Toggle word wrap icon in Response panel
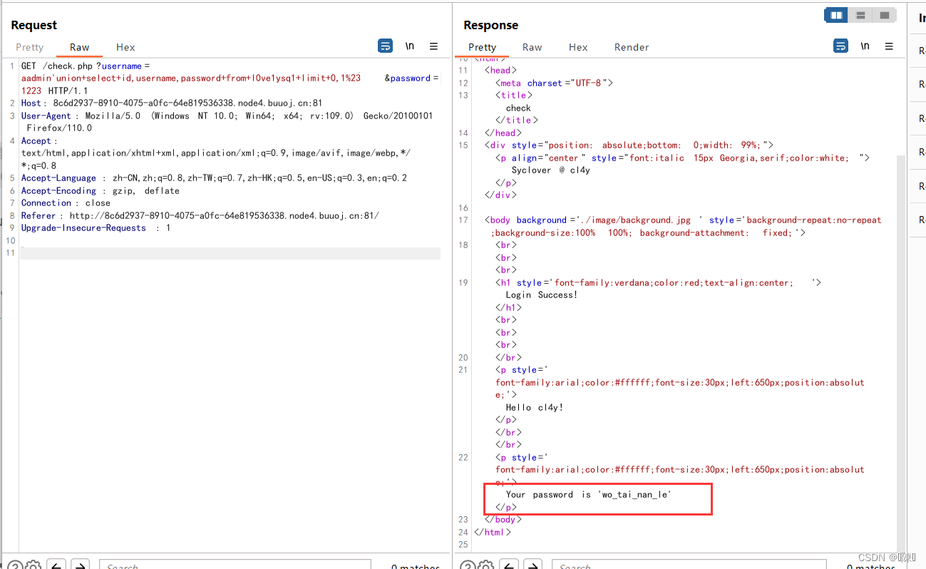The height and width of the screenshot is (569, 926). 841,46
